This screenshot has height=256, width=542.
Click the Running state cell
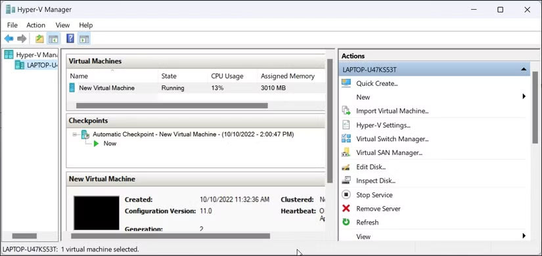pos(173,88)
